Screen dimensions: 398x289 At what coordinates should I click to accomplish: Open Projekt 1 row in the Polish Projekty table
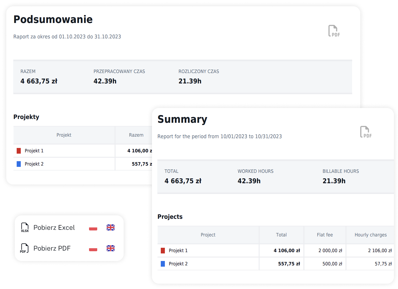tap(34, 151)
